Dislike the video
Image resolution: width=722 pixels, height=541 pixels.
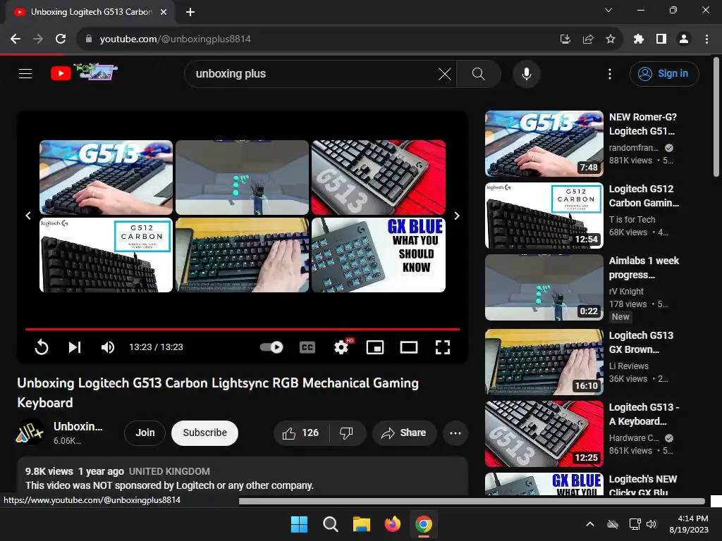pyautogui.click(x=346, y=433)
